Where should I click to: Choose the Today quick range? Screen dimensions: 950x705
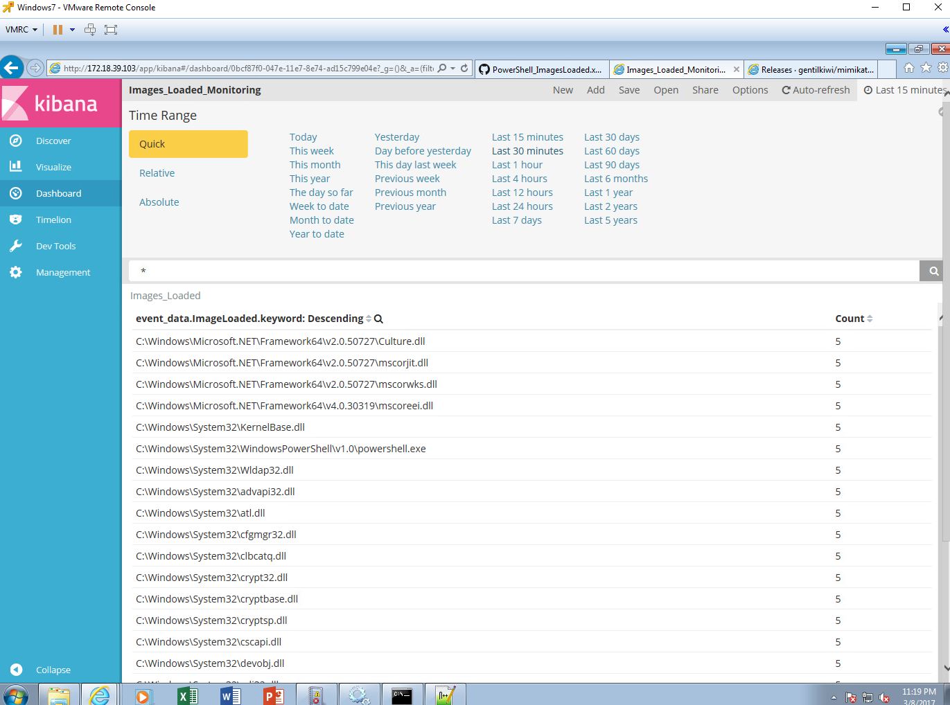[304, 137]
